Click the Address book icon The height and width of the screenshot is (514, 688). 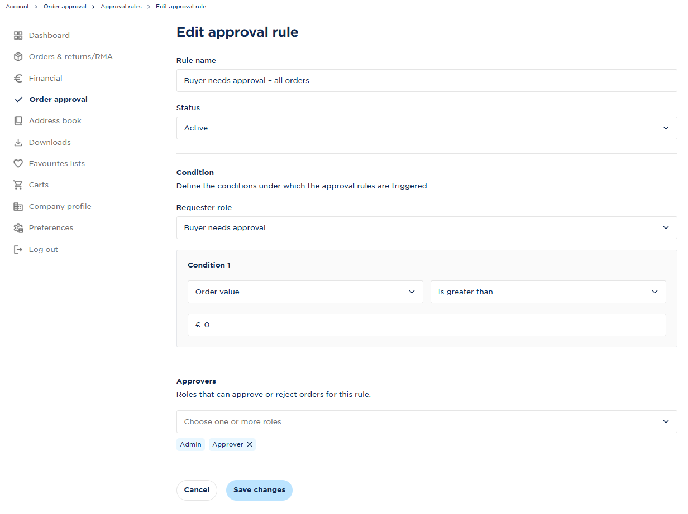coord(18,121)
